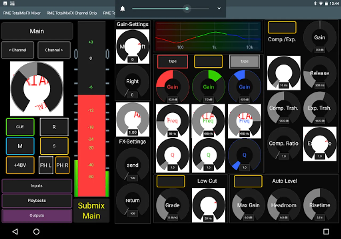The width and height of the screenshot is (341, 239).
Task: Click the Headroom knob
Action: click(x=284, y=205)
